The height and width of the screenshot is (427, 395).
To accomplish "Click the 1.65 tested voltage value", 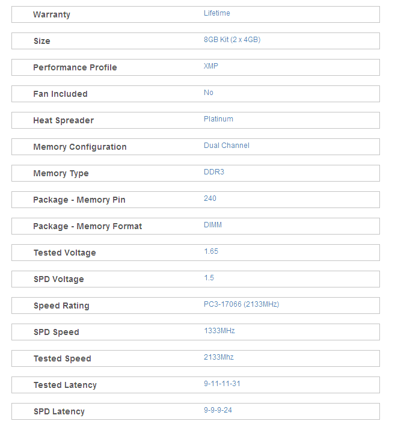I will tap(211, 251).
